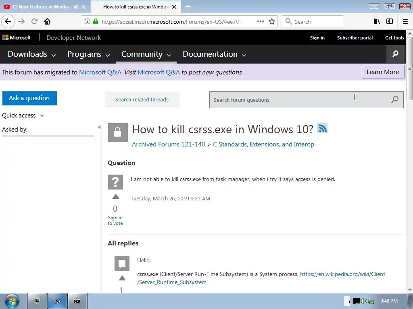The height and width of the screenshot is (309, 413).
Task: Collapse the left sidebar with the triangle
Action: [99, 127]
